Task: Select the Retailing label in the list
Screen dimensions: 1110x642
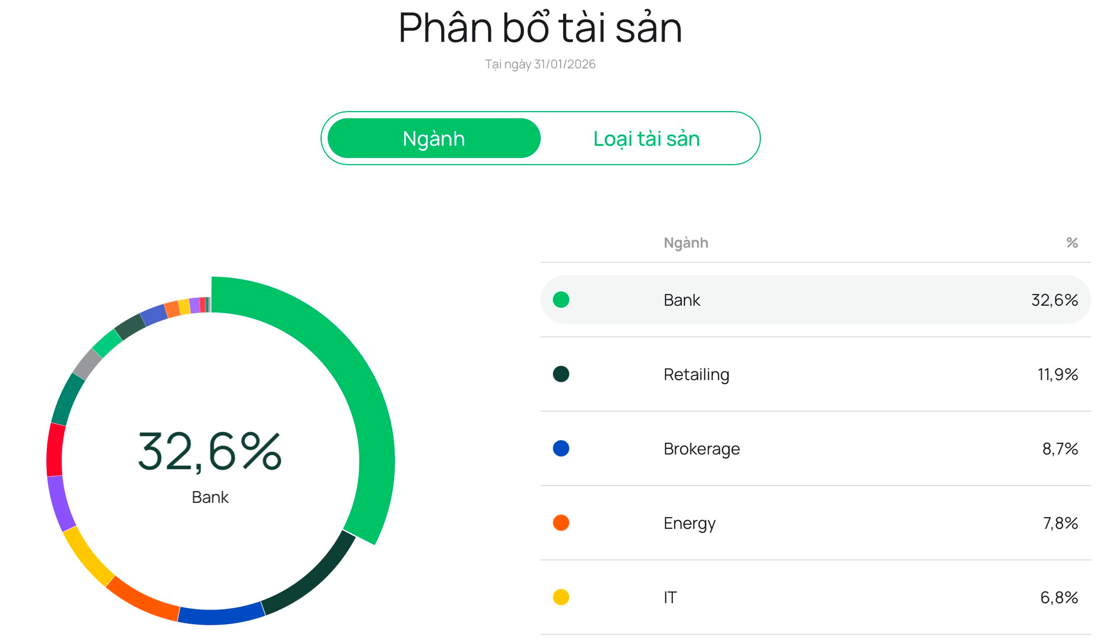Action: click(696, 374)
